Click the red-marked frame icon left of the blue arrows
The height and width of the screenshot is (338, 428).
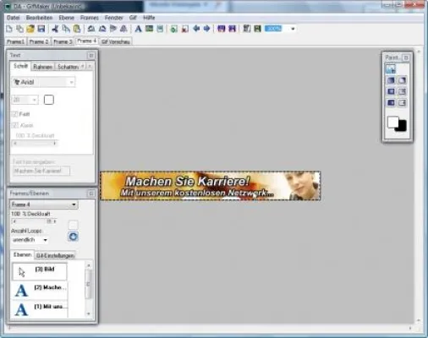[x=185, y=29]
